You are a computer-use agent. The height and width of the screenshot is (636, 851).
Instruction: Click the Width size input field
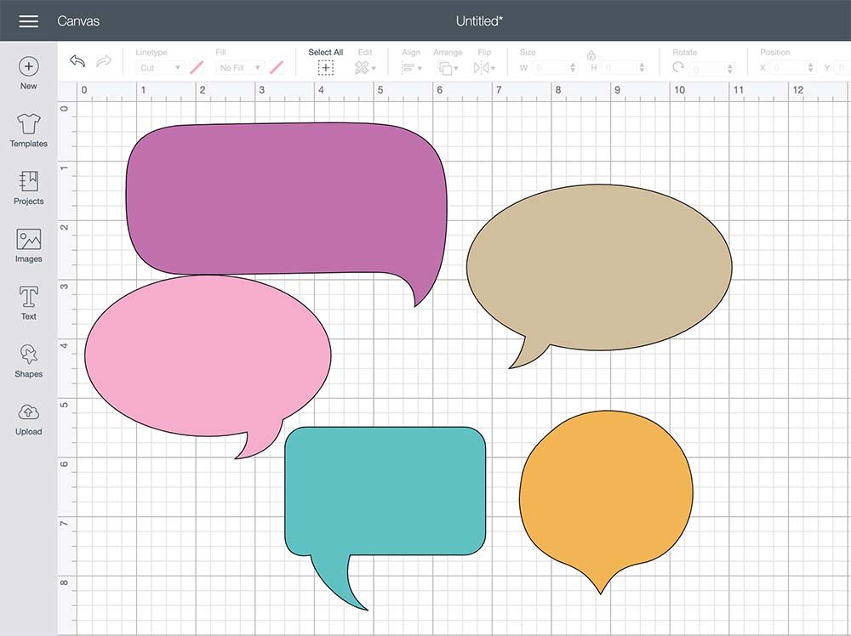(551, 68)
